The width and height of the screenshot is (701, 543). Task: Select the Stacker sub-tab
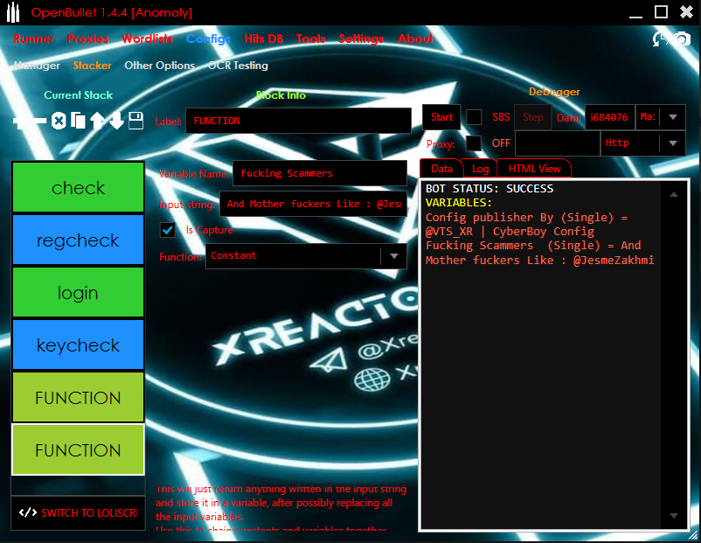92,66
